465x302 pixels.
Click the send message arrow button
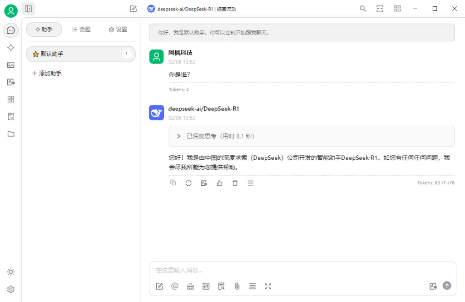click(x=447, y=286)
